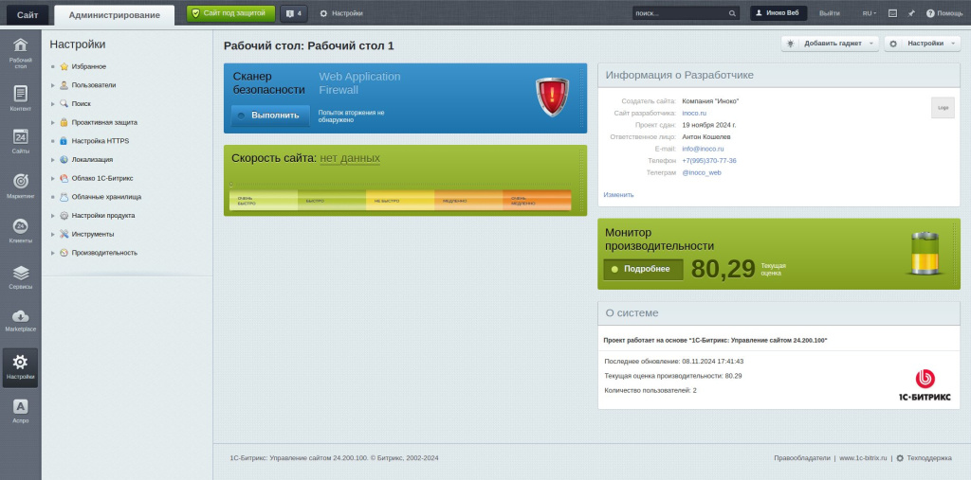Click the Избранное star icon
This screenshot has width=971, height=480.
click(x=64, y=66)
